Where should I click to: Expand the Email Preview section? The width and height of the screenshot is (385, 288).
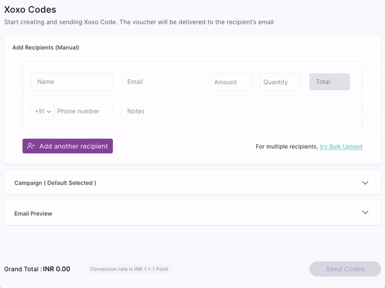(x=193, y=213)
